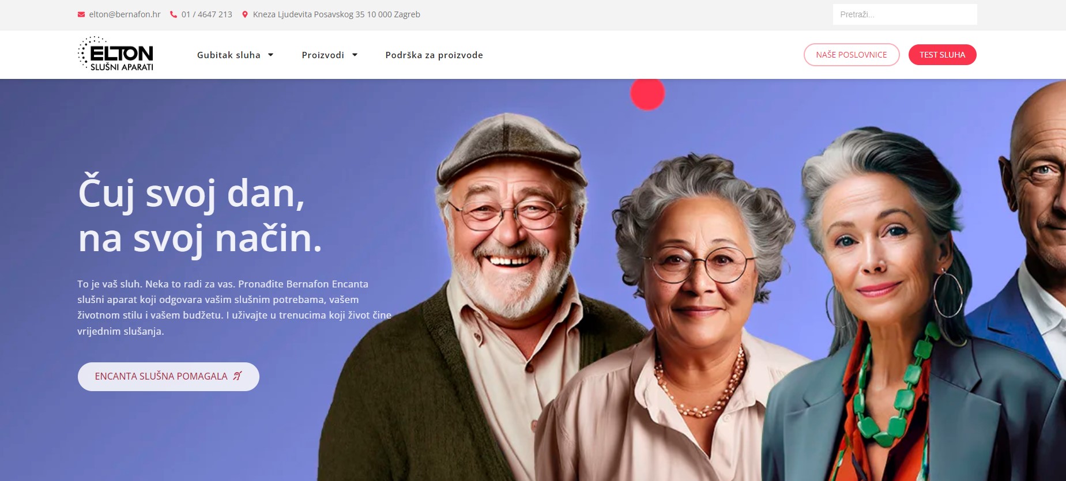This screenshot has width=1066, height=481.
Task: Click the location pin icon
Action: point(245,14)
